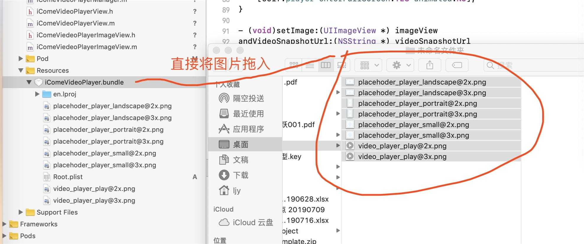Expand the Support Files folder
Viewport: 584px width, 244px height.
coord(21,212)
